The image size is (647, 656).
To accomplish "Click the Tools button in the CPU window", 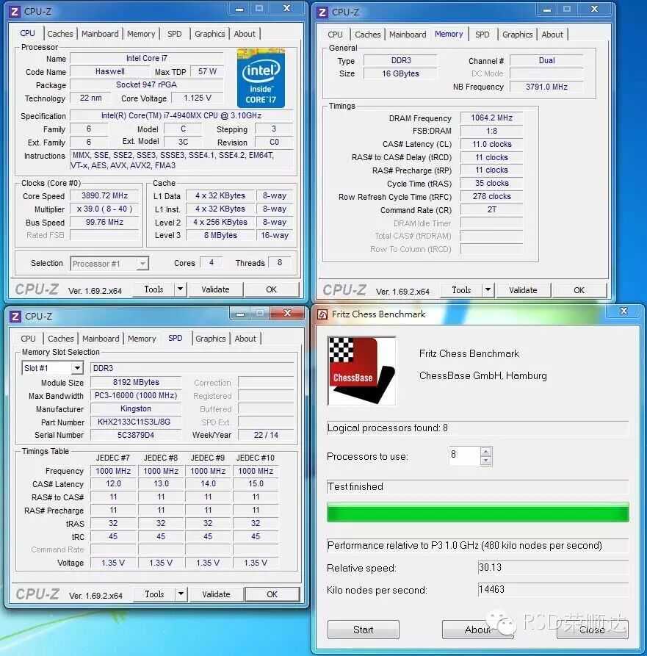I will 153,289.
